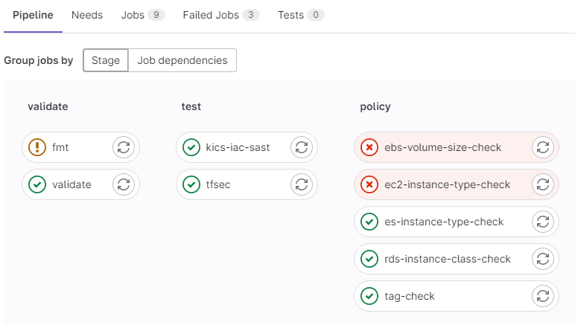Retry the es-instance-type-check job
Screen dimensions: 575x325
click(x=543, y=222)
